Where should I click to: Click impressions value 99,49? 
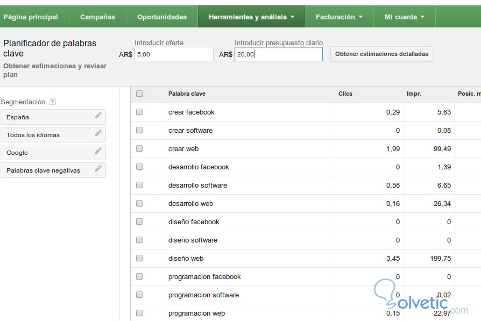point(442,149)
